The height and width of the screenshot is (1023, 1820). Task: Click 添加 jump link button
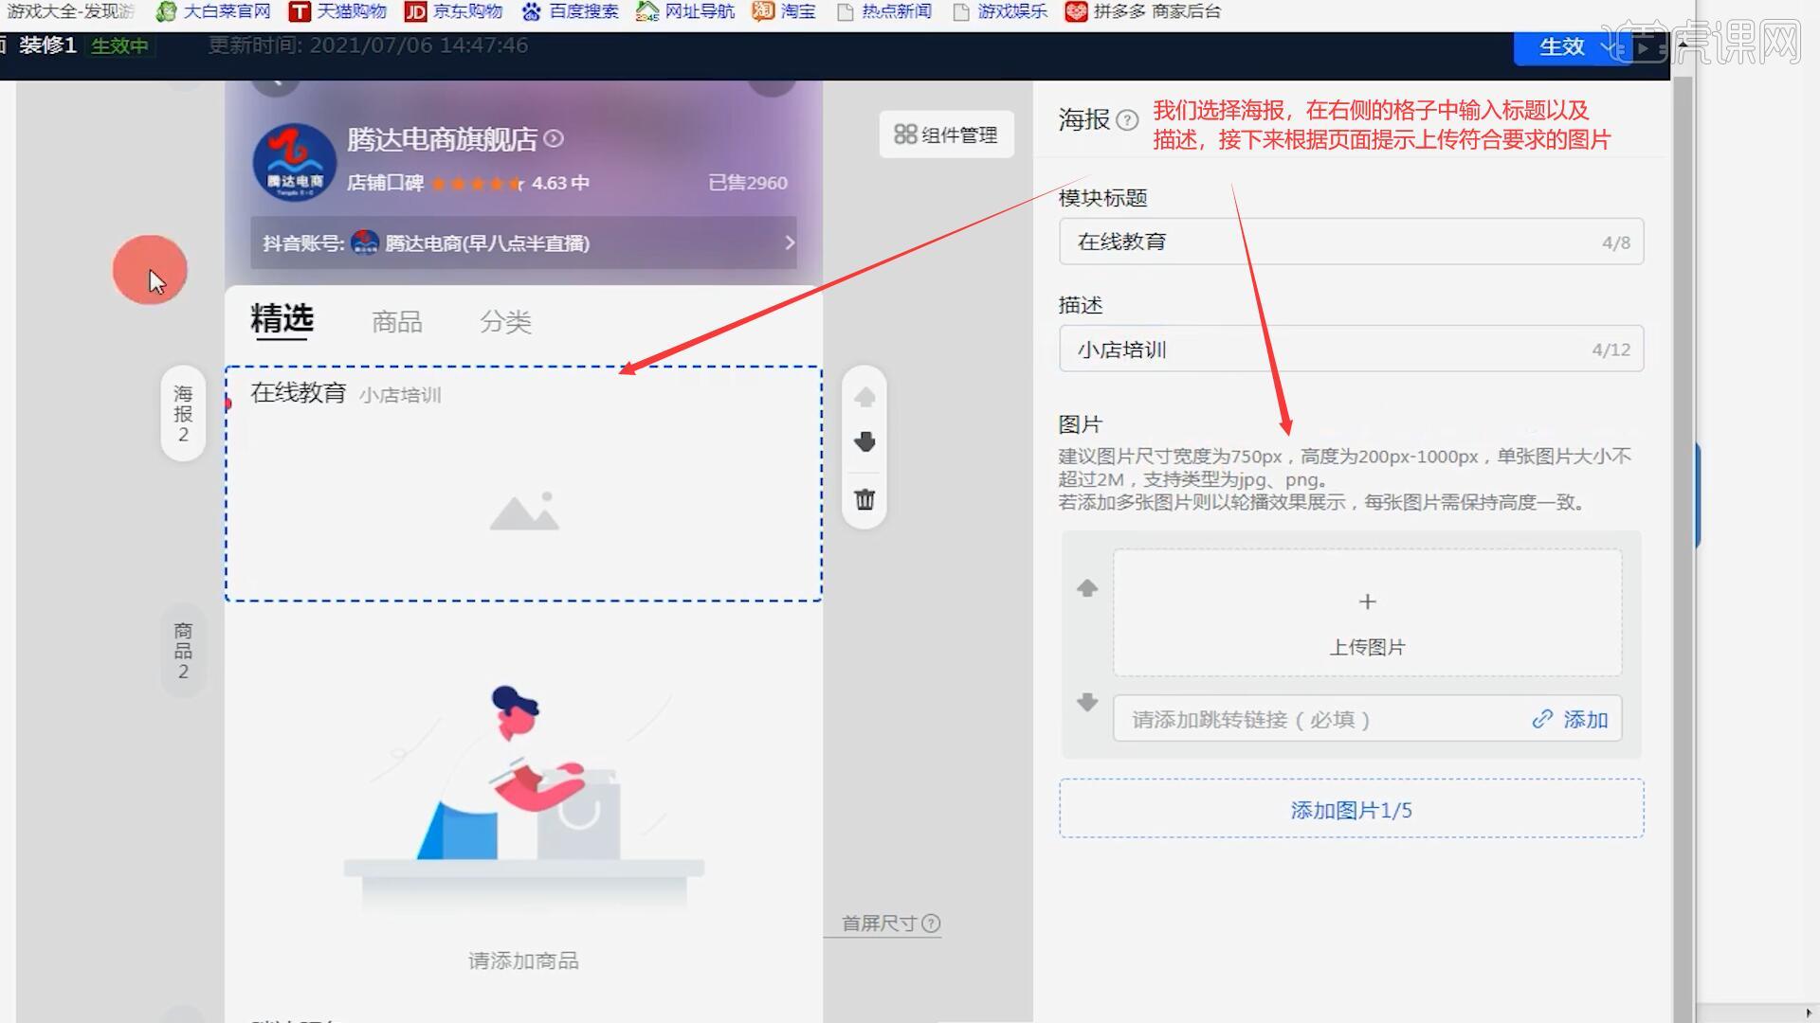click(x=1571, y=720)
